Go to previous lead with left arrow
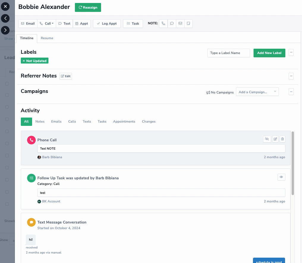This screenshot has width=302, height=263. (x=5, y=18)
